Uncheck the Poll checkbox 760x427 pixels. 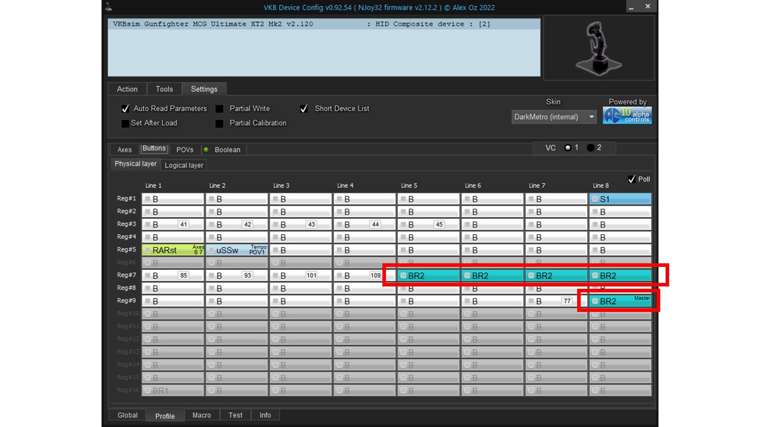(x=632, y=179)
